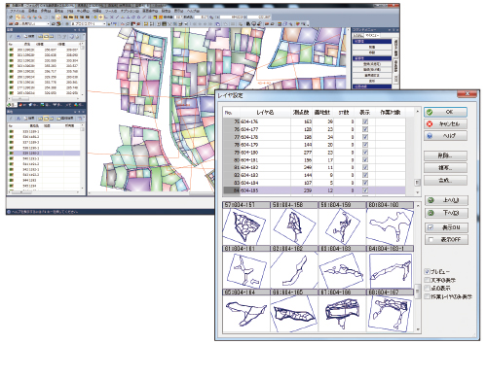Select the 57:604-157 preview thumbnail
Image resolution: width=487 pixels, height=379 pixels.
pyautogui.click(x=246, y=224)
